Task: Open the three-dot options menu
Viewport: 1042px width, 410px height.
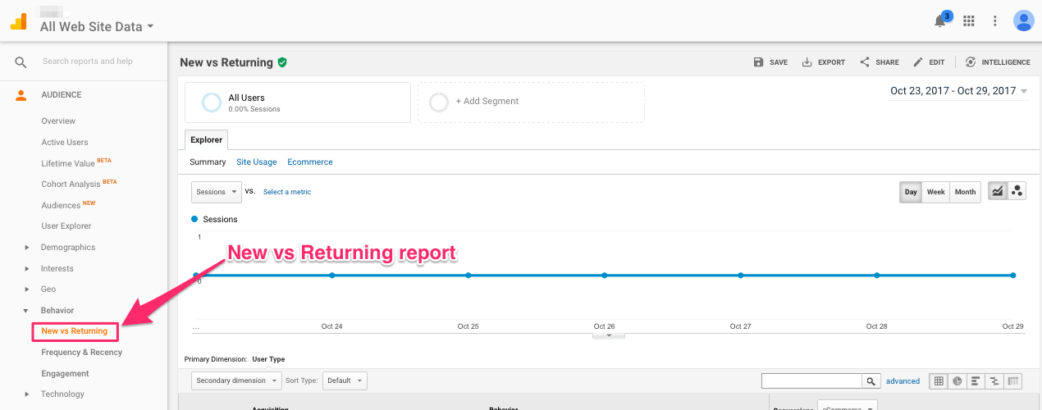Action: tap(995, 21)
